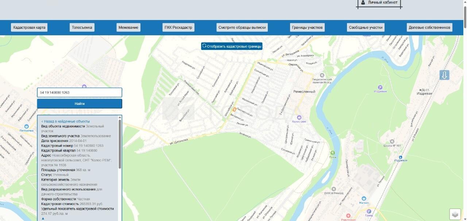Click the Кадастровый номер value 54:19:140880:1263
This screenshot has width=467, height=221.
[x=89, y=146]
